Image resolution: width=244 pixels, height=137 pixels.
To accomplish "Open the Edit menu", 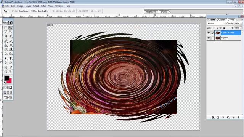I will (x=13, y=6).
